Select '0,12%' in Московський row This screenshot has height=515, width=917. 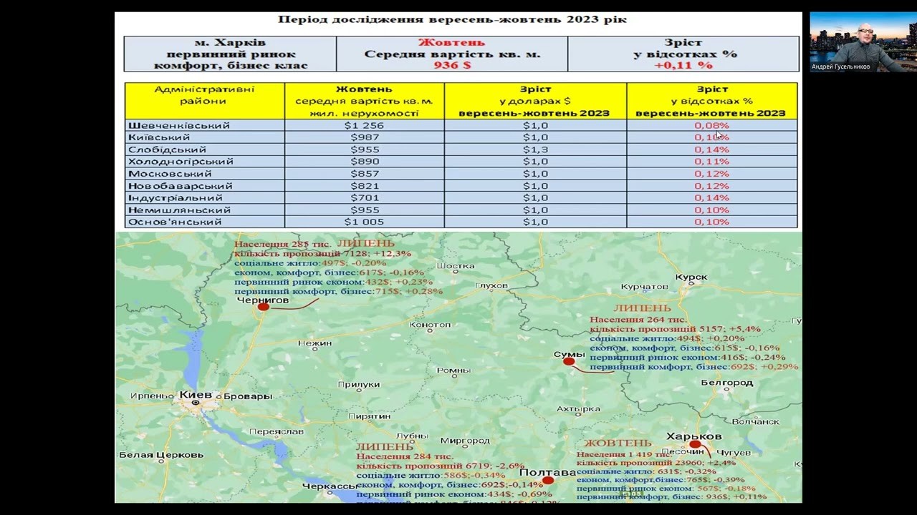(711, 174)
